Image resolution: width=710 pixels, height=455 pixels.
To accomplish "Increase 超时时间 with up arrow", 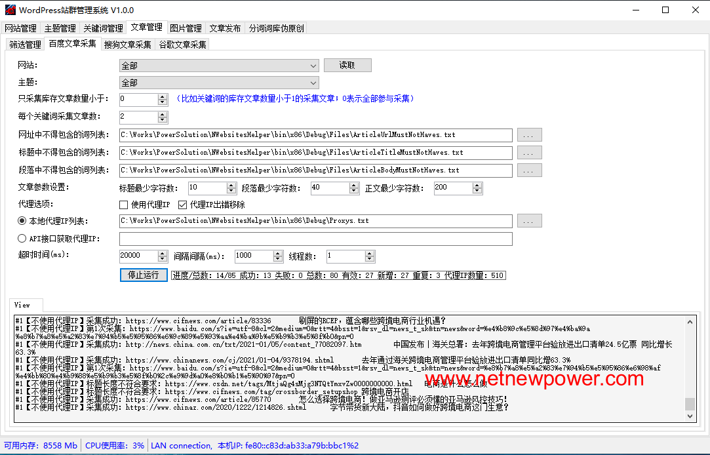I will pyautogui.click(x=163, y=254).
